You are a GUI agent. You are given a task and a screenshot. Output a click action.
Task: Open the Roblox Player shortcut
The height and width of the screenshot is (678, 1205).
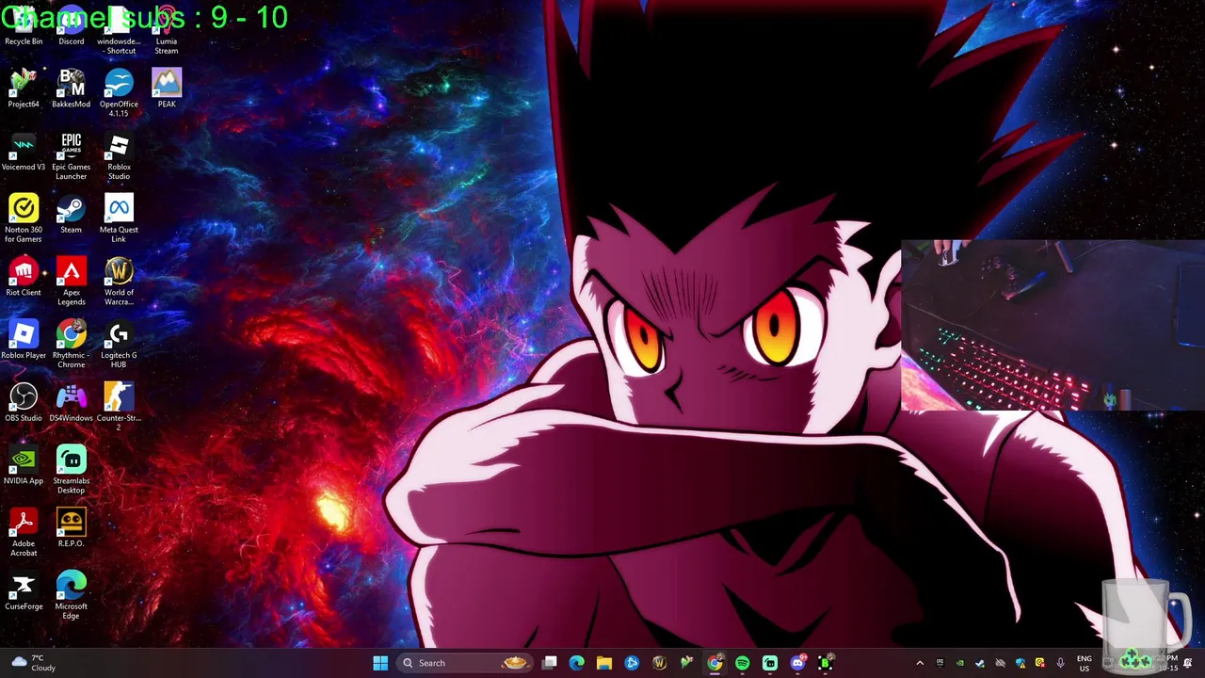pos(24,339)
